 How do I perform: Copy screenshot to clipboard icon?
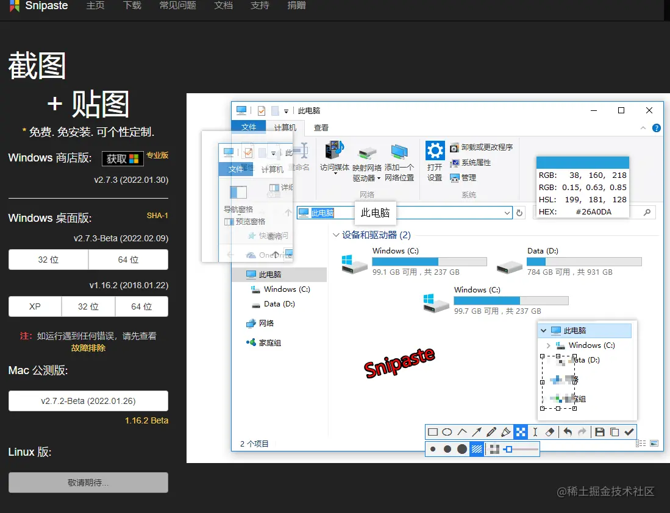click(615, 432)
